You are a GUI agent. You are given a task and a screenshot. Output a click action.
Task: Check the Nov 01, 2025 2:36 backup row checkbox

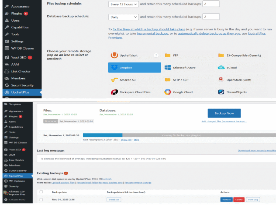41,200
